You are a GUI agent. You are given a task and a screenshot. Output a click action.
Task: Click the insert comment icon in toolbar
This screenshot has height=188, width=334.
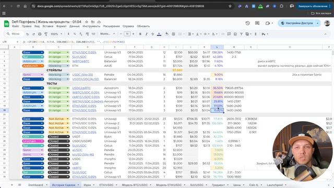point(229,34)
